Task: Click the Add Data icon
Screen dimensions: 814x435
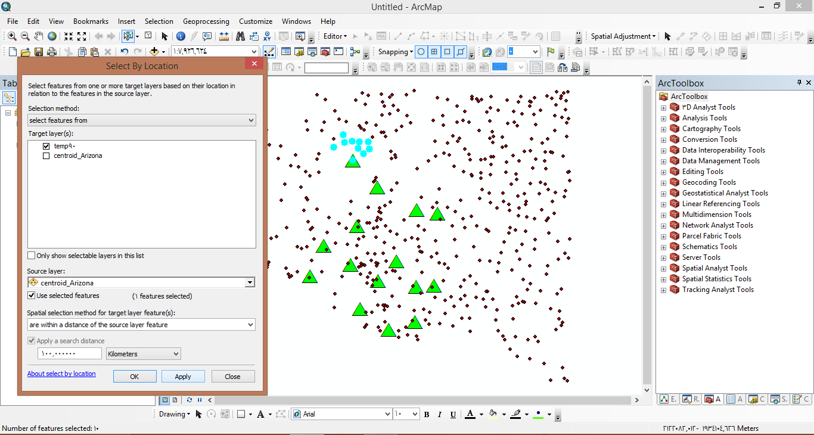Action: click(x=154, y=52)
